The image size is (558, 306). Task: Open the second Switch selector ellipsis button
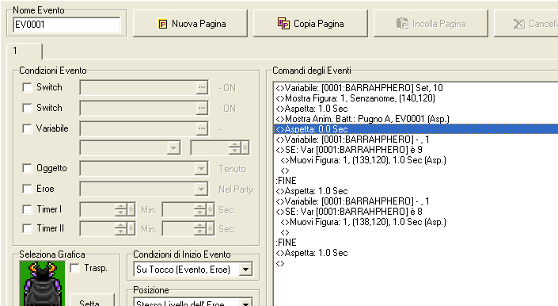[202, 109]
